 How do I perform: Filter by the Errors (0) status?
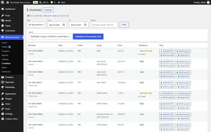[x=65, y=16]
